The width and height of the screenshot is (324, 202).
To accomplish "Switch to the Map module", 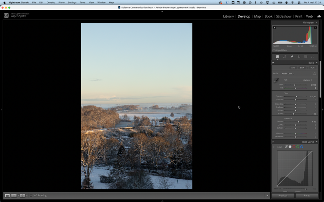I will point(258,16).
